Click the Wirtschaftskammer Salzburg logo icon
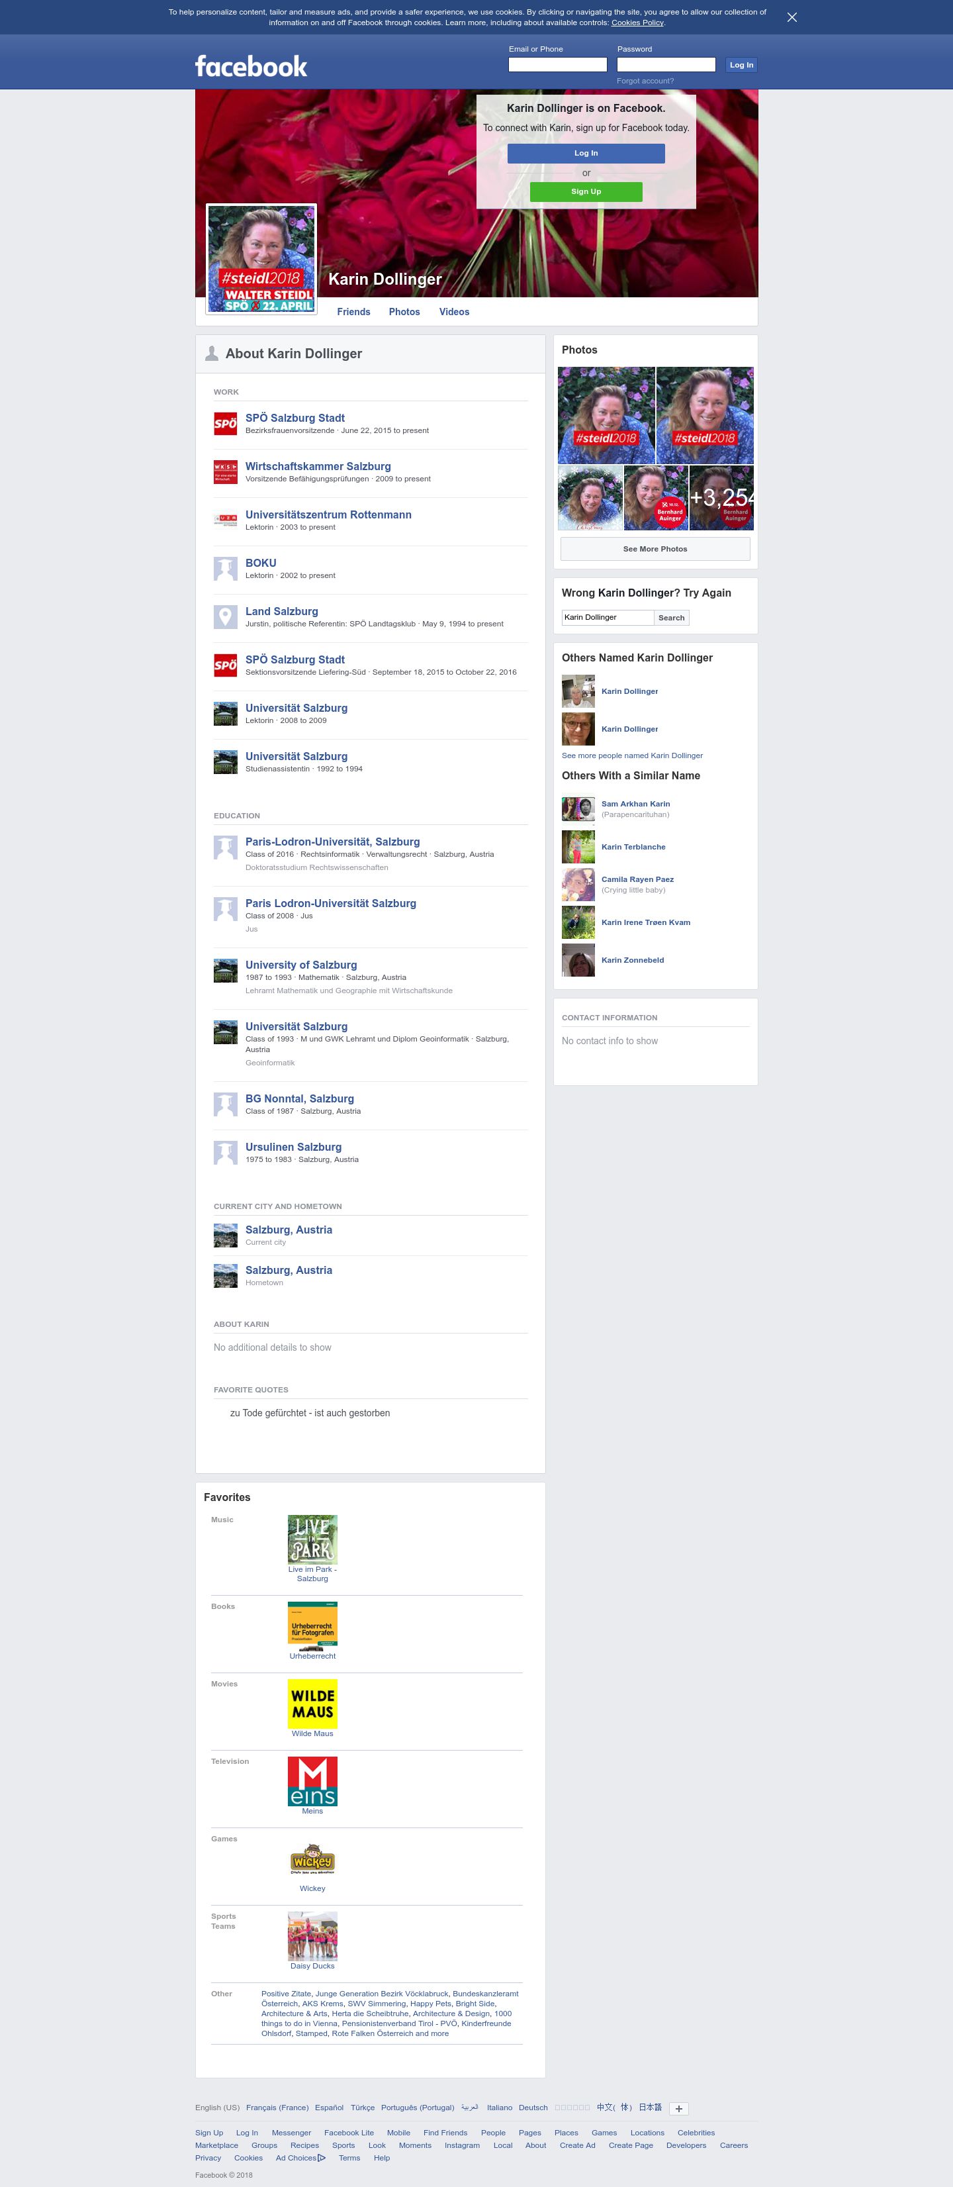The width and height of the screenshot is (953, 2187). (x=225, y=472)
